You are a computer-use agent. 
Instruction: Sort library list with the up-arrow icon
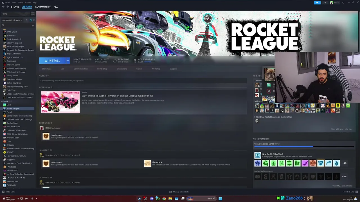pos(26,20)
